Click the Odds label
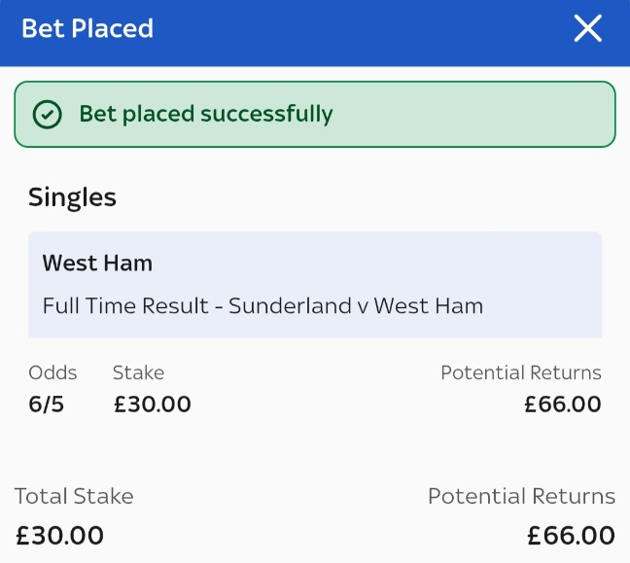630x563 pixels. pos(52,372)
